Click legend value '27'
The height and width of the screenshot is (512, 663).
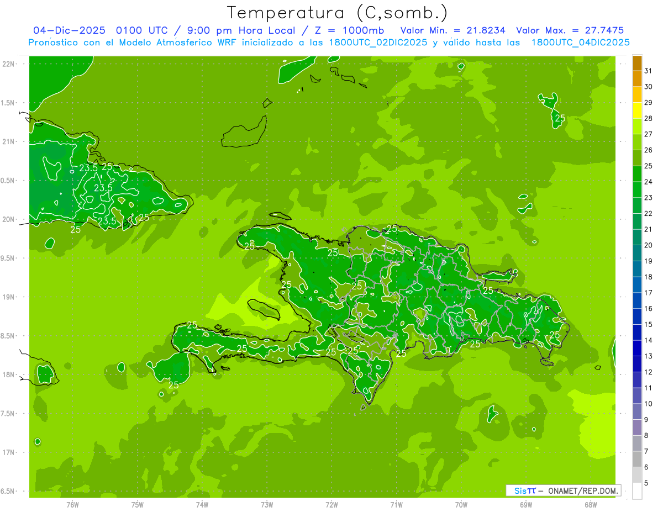[649, 134]
